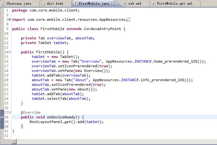
Task: Click the horizontal scrollbar left arrow
Action: [x=14, y=141]
